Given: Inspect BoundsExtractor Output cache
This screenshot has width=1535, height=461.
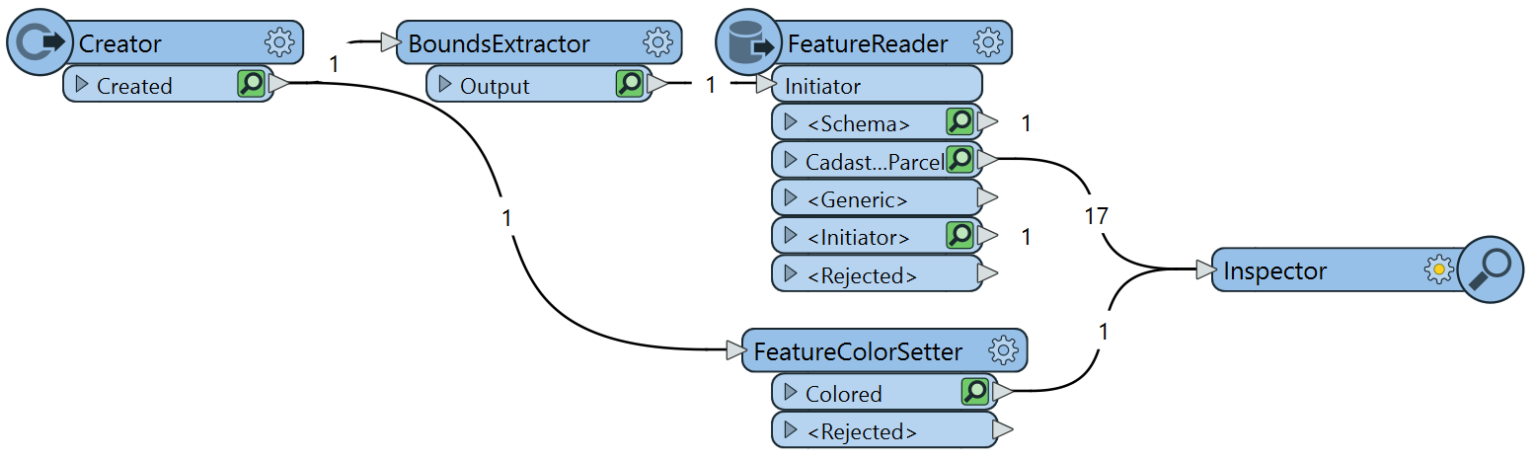Looking at the screenshot, I should (630, 85).
